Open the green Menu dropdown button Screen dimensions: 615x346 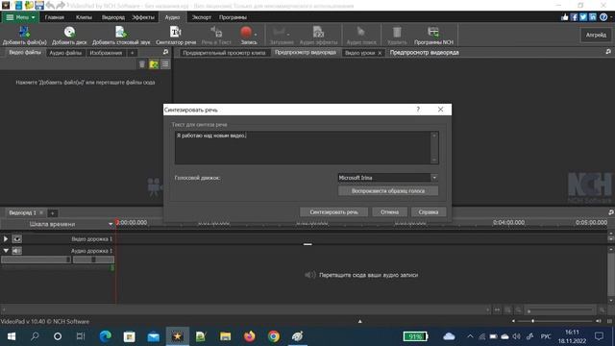tap(20, 17)
